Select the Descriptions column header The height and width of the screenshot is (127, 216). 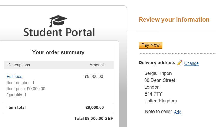click(19, 65)
